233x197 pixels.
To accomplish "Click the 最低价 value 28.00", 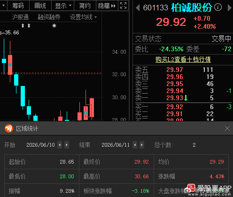I will click(x=67, y=176).
